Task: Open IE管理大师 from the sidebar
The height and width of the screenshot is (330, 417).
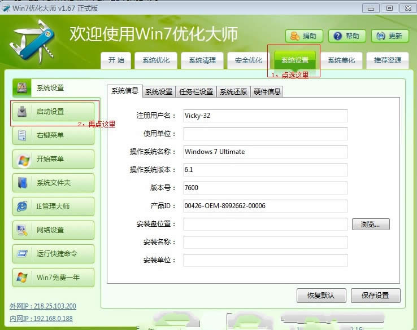Action: [x=54, y=206]
